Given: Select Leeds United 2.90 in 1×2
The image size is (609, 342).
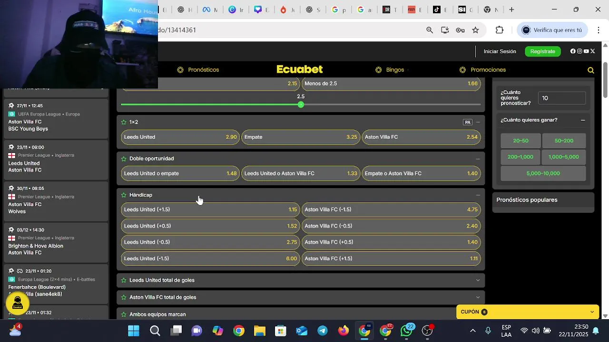Looking at the screenshot, I should (x=180, y=137).
